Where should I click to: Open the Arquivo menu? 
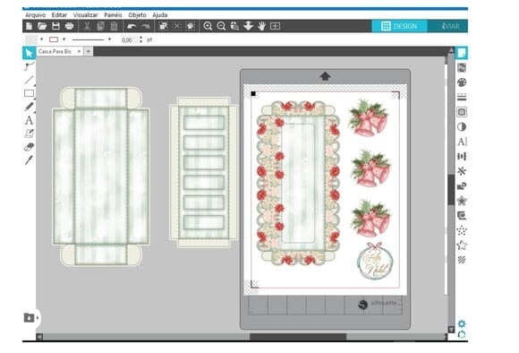point(36,15)
